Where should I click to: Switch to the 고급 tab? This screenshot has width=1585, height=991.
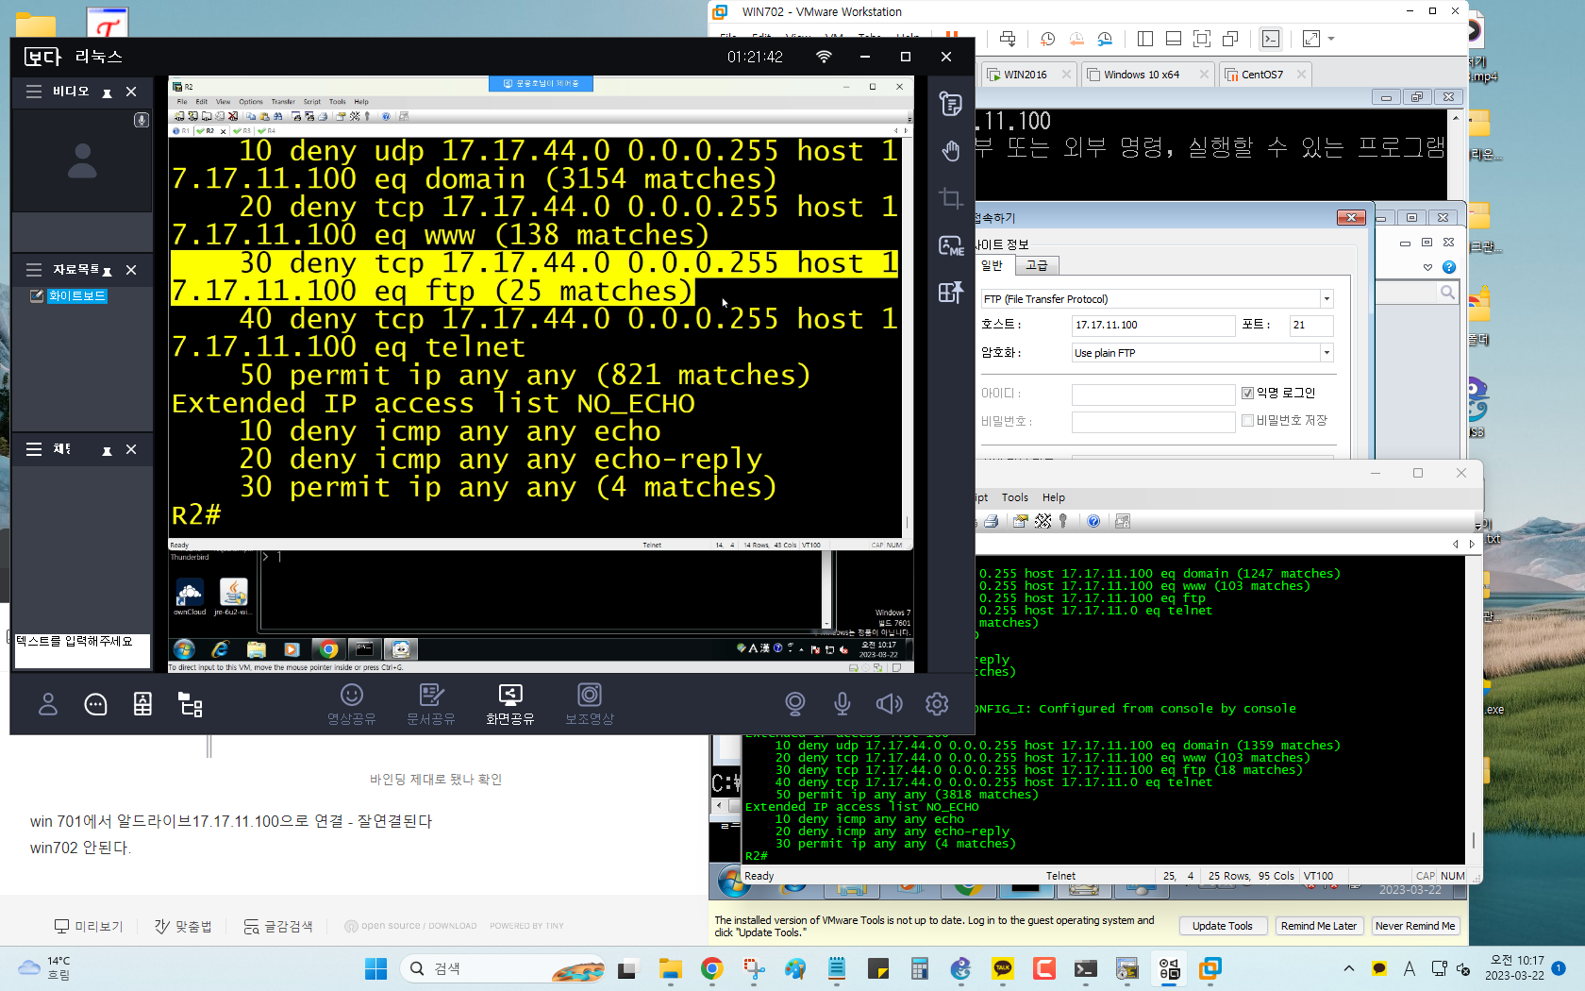(x=1037, y=266)
